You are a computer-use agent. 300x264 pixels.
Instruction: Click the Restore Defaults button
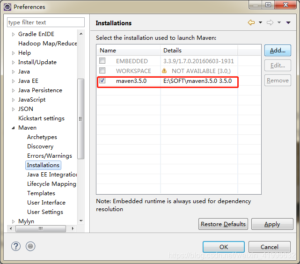223,224
